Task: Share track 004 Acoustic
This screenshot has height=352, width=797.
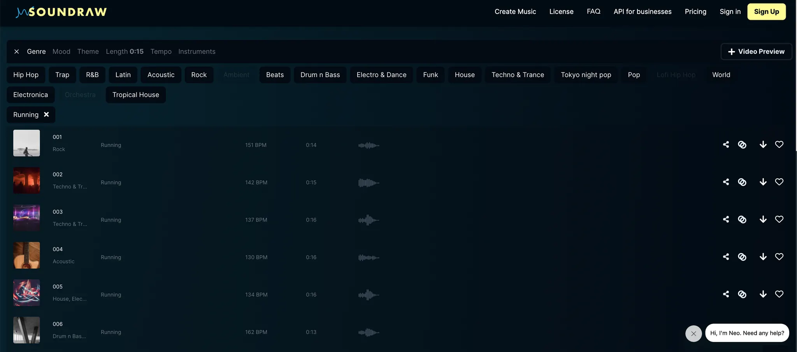Action: [726, 257]
